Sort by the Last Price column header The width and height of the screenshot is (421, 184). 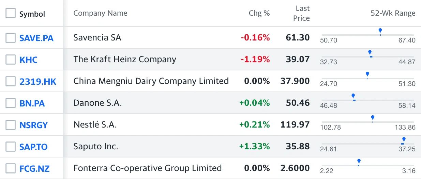coord(301,13)
